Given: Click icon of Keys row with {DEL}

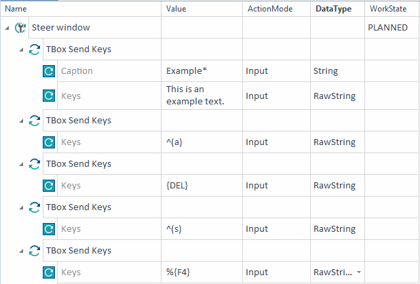Looking at the screenshot, I should pos(49,186).
